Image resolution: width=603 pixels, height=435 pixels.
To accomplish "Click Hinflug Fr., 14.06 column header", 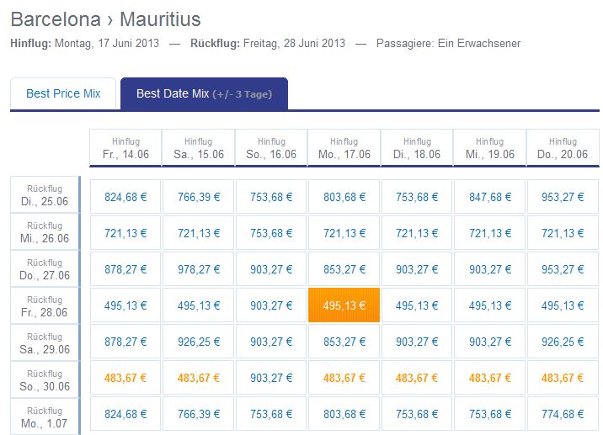I will (x=125, y=148).
